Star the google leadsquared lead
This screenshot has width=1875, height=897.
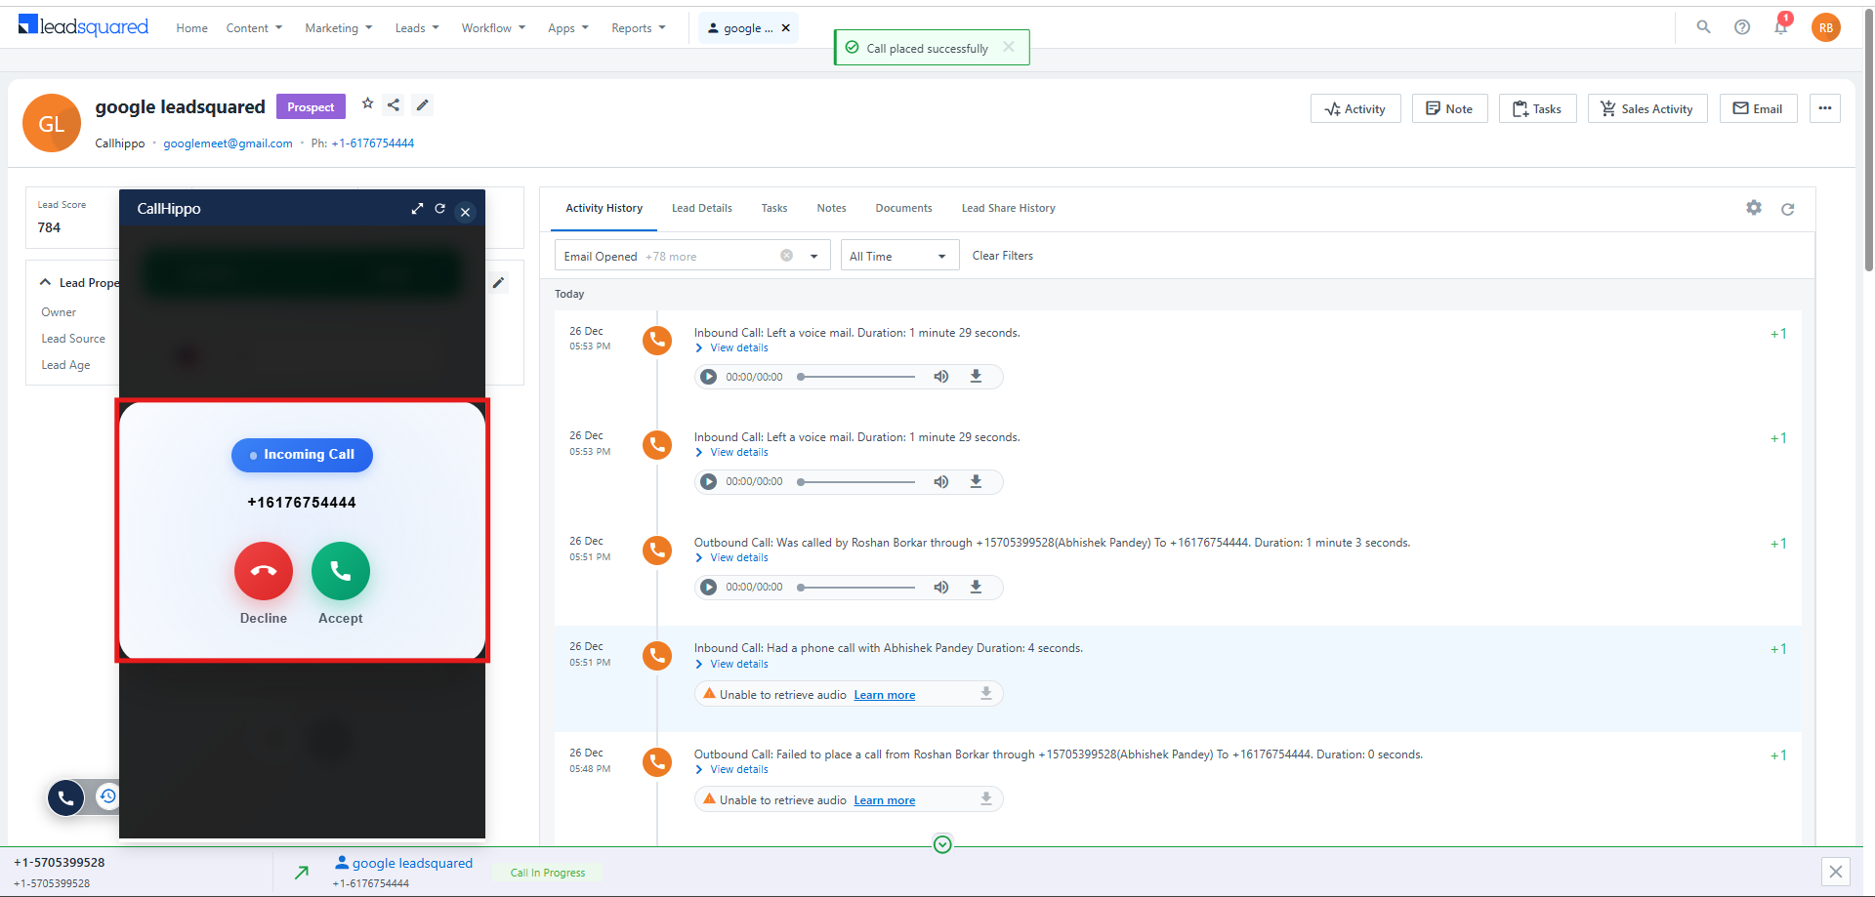coord(368,103)
